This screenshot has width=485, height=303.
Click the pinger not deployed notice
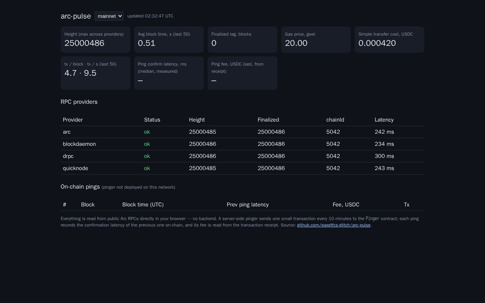click(x=138, y=187)
